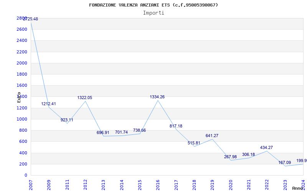Select the 1322.05 data label
The image size is (307, 192).
coord(85,98)
